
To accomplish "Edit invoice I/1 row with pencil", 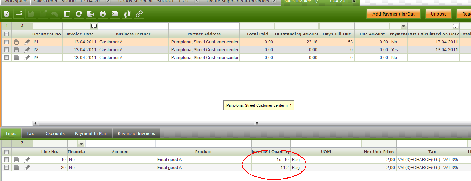I will pyautogui.click(x=27, y=42).
